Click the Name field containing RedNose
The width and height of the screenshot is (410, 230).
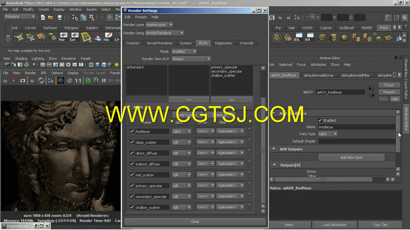357,127
